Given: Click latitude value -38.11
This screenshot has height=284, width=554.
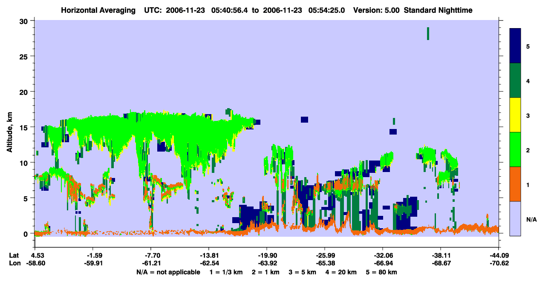Looking at the screenshot, I should coord(441,255).
